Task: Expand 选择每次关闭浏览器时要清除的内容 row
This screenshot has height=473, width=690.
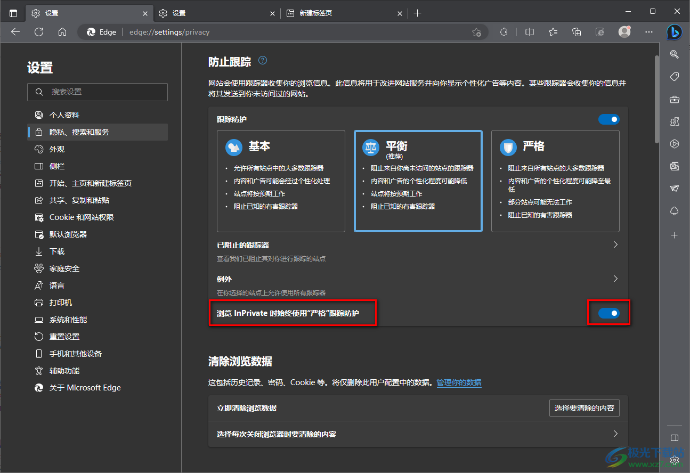Action: tap(418, 434)
